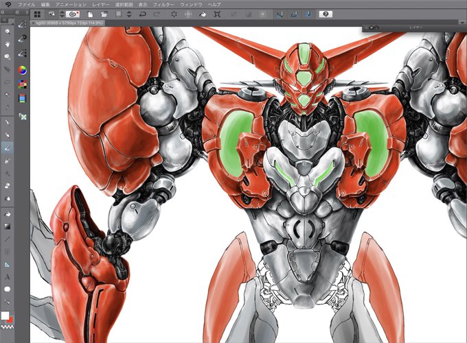Select the Lasso selection tool
Image resolution: width=467 pixels, height=343 pixels.
(x=7, y=82)
